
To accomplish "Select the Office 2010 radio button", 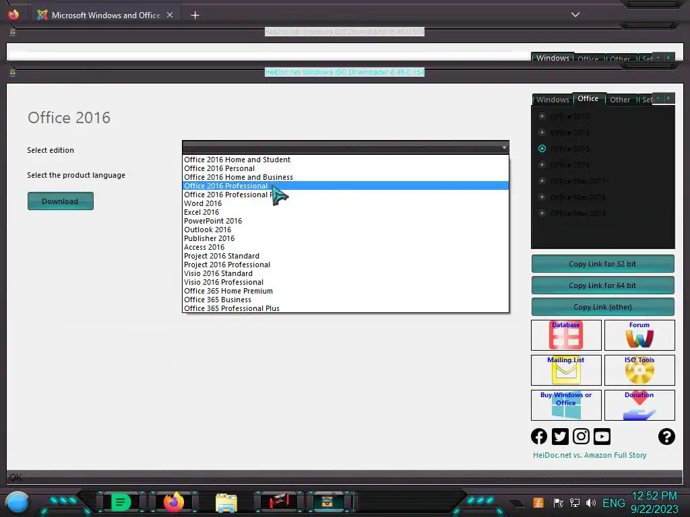I will tap(542, 116).
